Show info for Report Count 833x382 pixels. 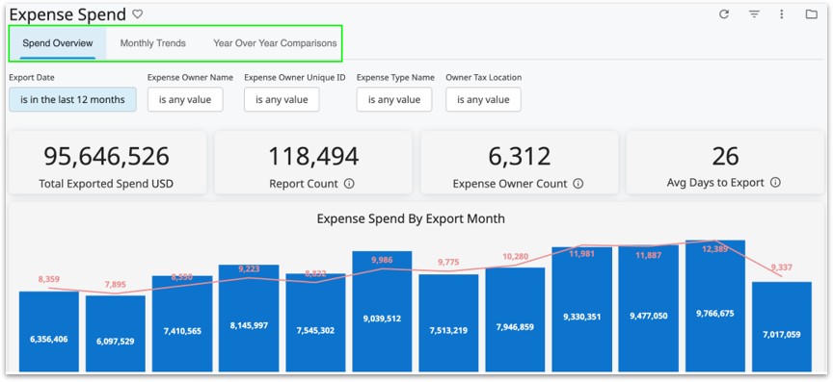coord(349,184)
